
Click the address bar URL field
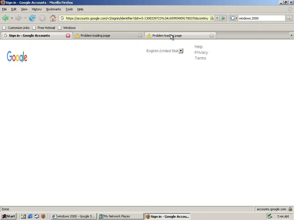[x=137, y=18]
